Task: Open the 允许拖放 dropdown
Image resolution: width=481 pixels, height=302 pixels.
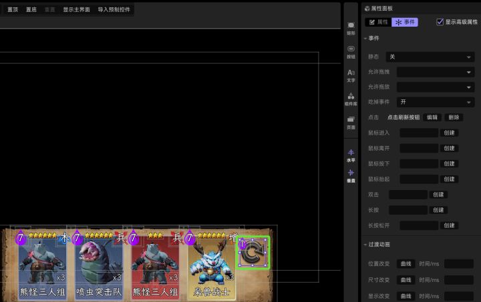Action: (436, 87)
